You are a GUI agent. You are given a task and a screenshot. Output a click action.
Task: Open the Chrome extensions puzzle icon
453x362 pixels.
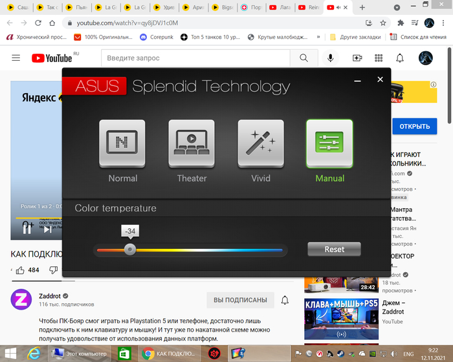(401, 23)
